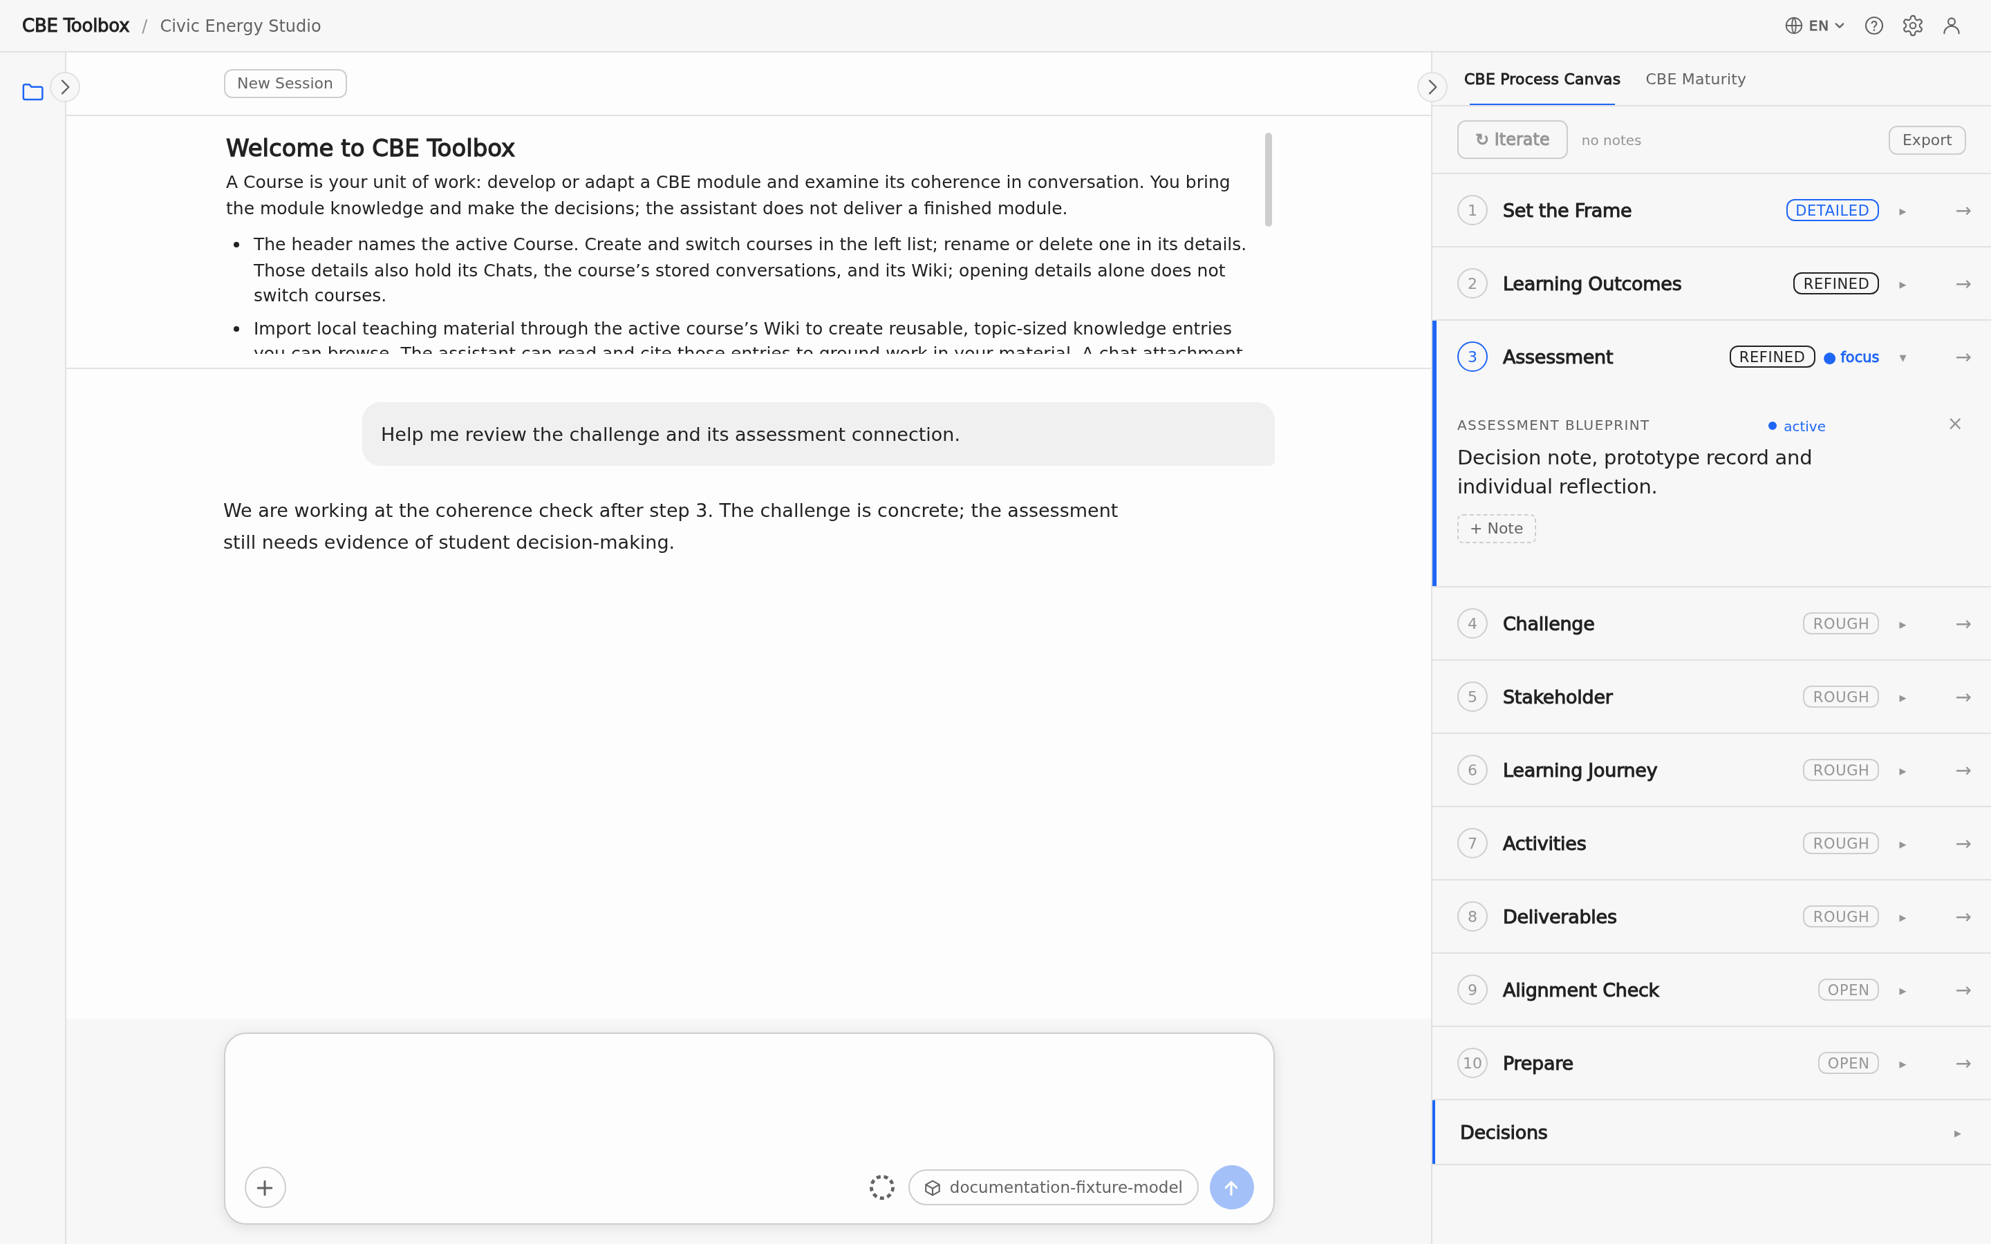Expand the left course list chevron
This screenshot has width=1991, height=1244.
click(x=65, y=86)
